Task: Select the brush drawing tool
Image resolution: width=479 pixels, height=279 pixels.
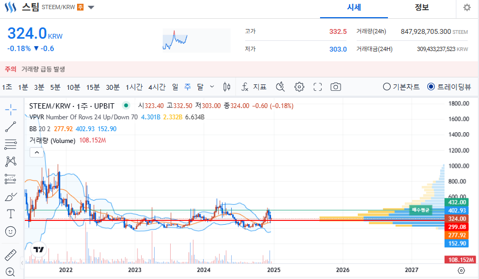Action: pyautogui.click(x=11, y=197)
